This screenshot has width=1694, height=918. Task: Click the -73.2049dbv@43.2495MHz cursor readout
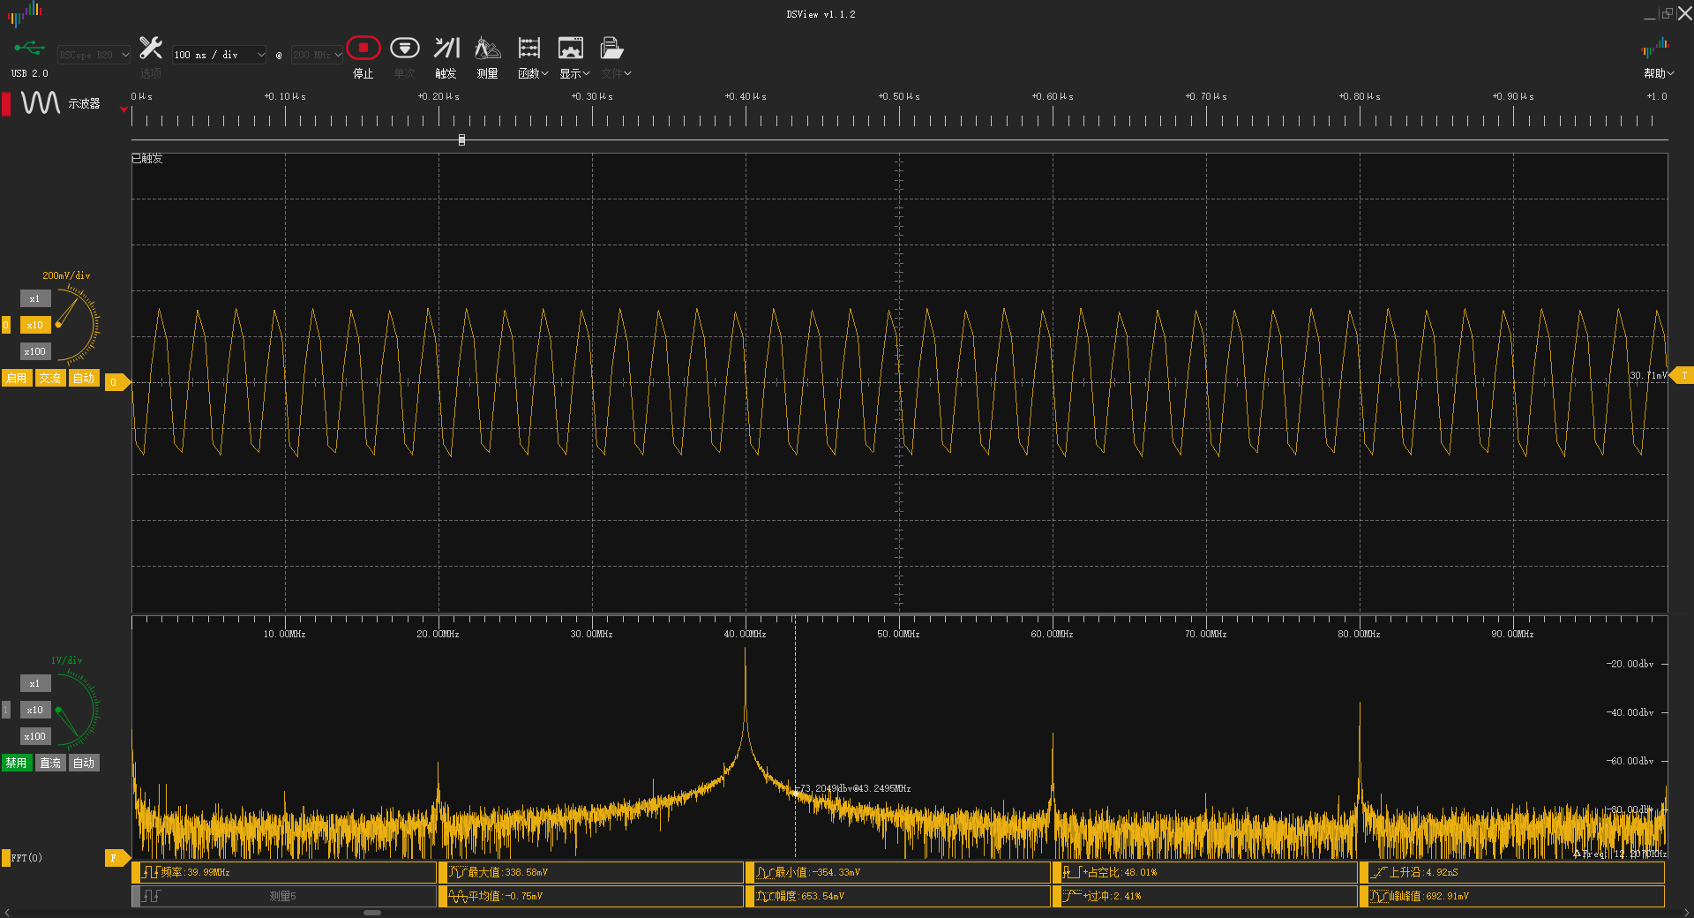pos(854,788)
